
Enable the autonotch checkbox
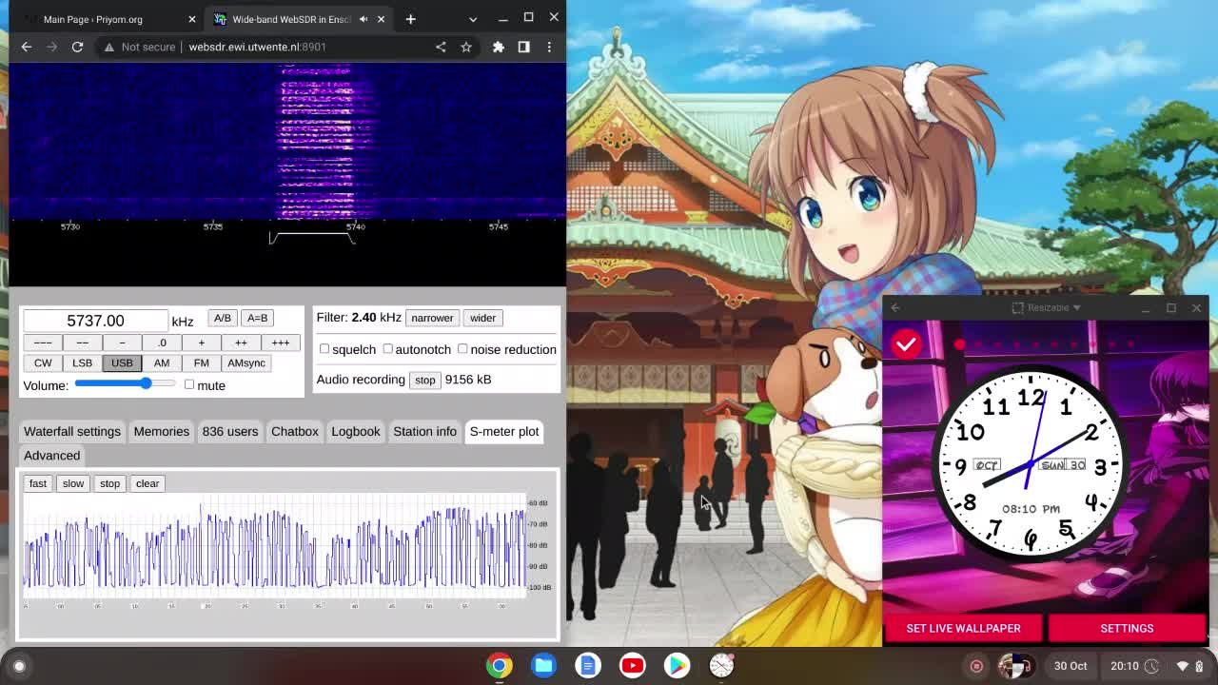pyautogui.click(x=388, y=349)
